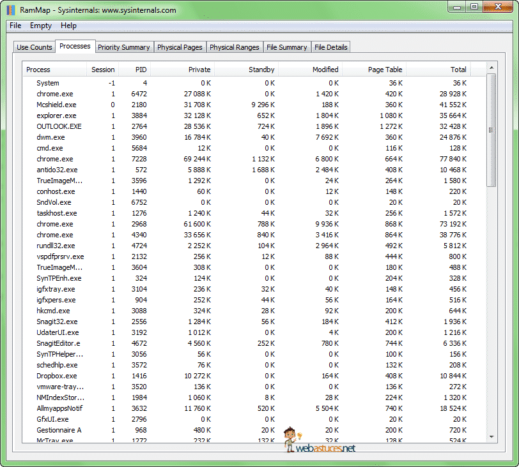Maximize the RamMap window
This screenshot has width=519, height=467.
(474, 7)
